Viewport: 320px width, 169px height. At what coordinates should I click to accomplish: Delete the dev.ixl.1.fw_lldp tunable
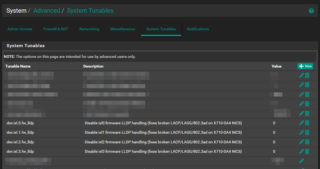click(307, 133)
